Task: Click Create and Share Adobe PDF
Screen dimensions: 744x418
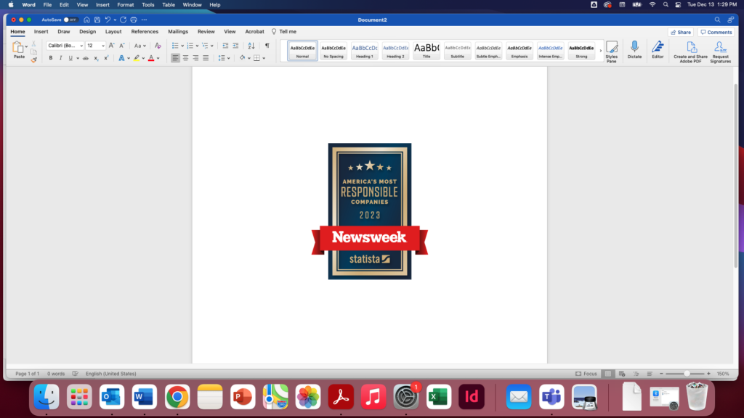Action: pos(690,51)
